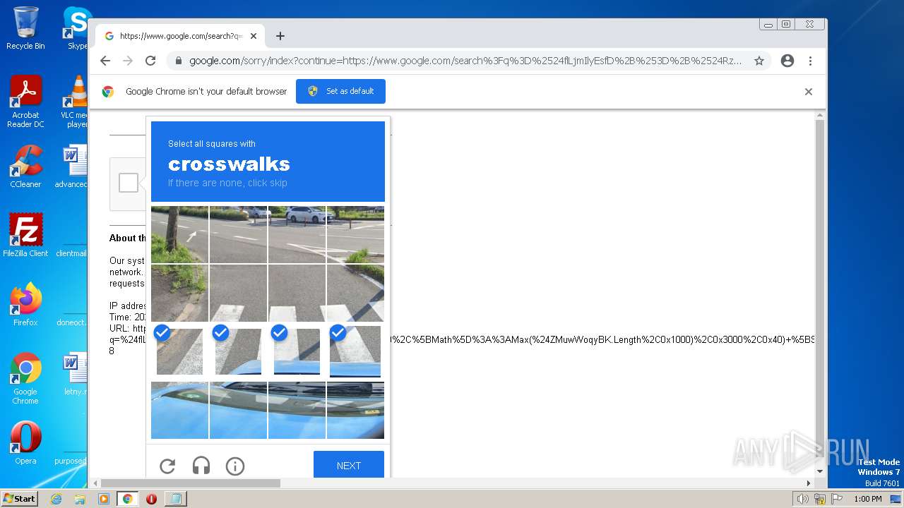The width and height of the screenshot is (904, 508).
Task: Open media player taskbar icon
Action: 104,499
